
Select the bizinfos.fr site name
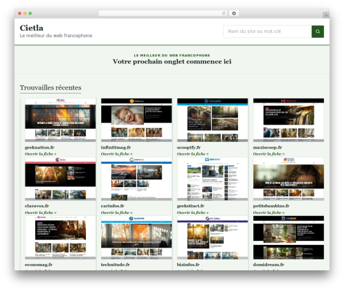(x=189, y=265)
